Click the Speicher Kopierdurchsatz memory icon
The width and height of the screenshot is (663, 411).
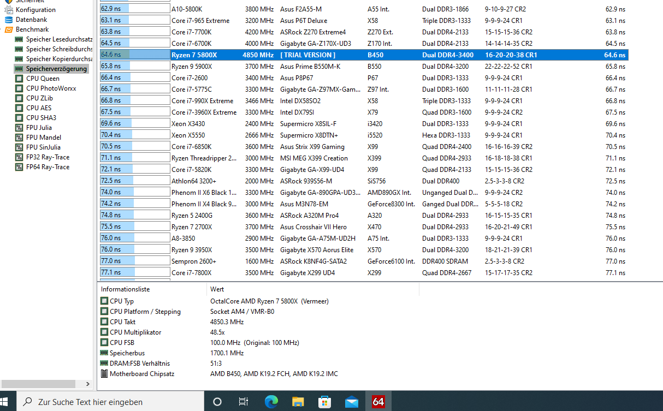(19, 59)
